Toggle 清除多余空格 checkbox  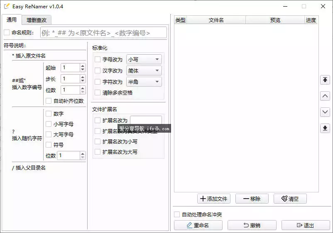pyautogui.click(x=98, y=92)
